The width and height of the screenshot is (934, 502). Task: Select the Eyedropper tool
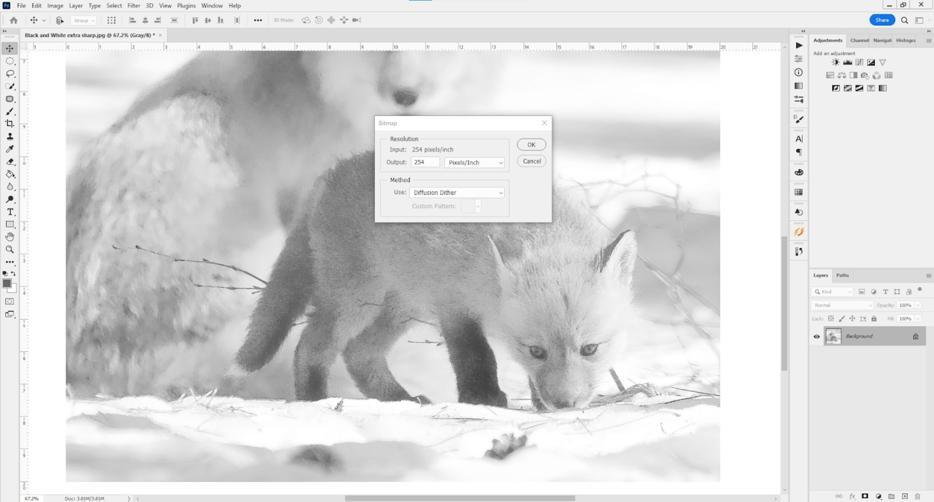point(10,149)
